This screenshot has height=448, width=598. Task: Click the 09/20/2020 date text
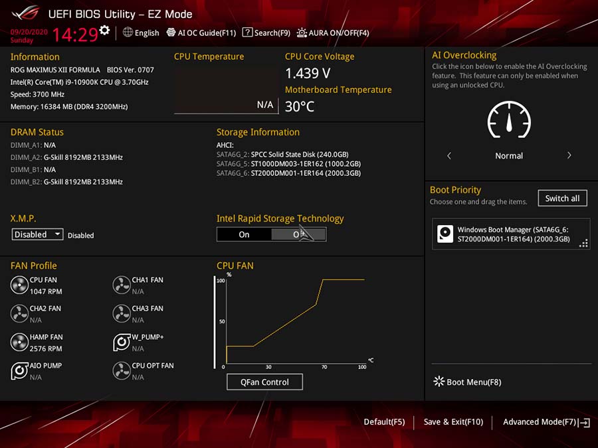tap(29, 32)
